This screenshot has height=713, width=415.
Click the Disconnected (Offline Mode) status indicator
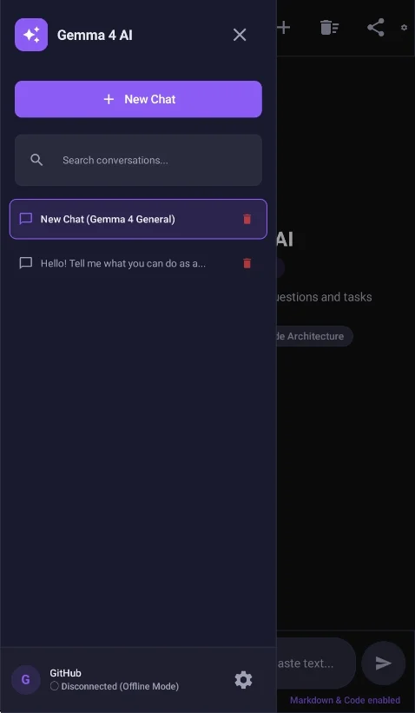click(x=115, y=686)
